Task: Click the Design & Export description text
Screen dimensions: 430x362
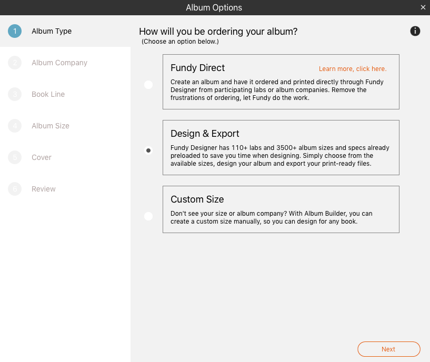Action: (279, 156)
